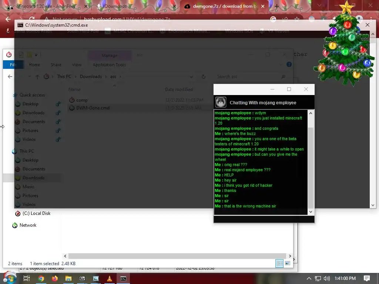379x284 pixels.
Task: Click Downloads in the Explorer breadcrumb path
Action: click(x=91, y=77)
